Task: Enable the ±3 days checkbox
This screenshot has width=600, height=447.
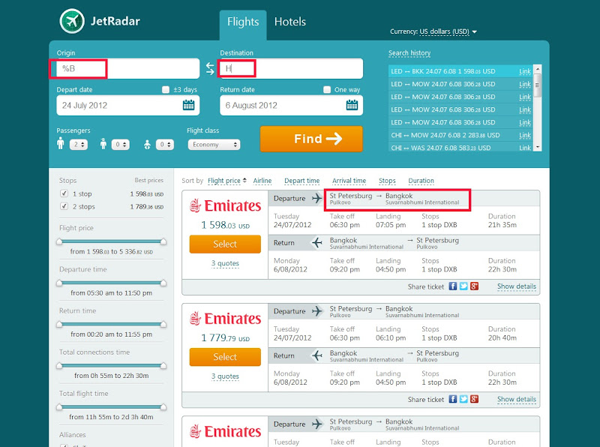Action: 166,90
